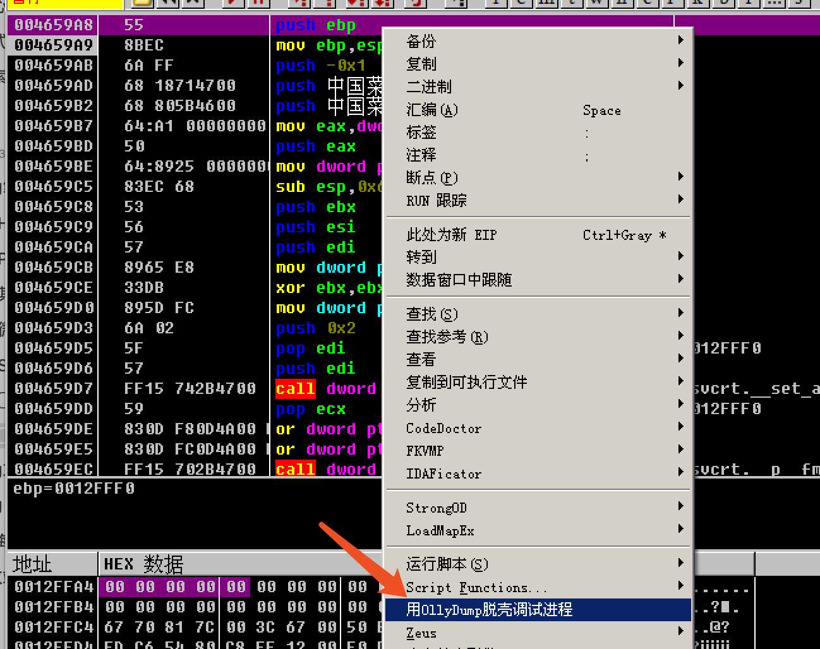Expand the RUN 跟踪 submenu arrow
820x649 pixels.
pyautogui.click(x=680, y=199)
